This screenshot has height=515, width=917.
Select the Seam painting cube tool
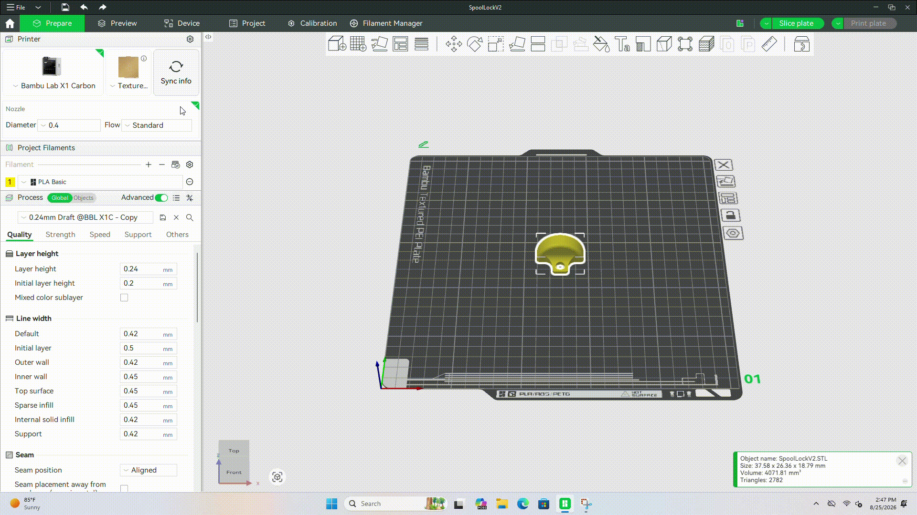[664, 44]
